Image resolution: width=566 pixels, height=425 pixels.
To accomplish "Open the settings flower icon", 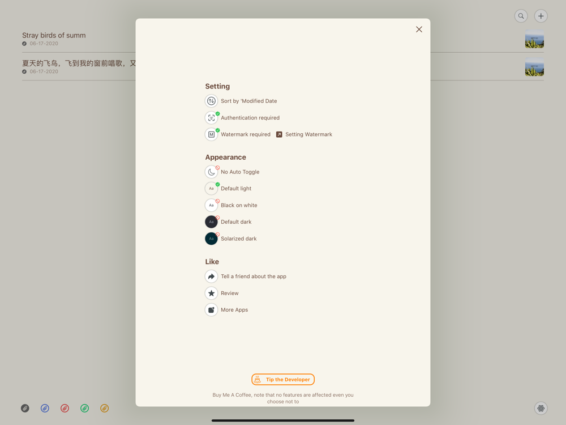I will pyautogui.click(x=541, y=409).
